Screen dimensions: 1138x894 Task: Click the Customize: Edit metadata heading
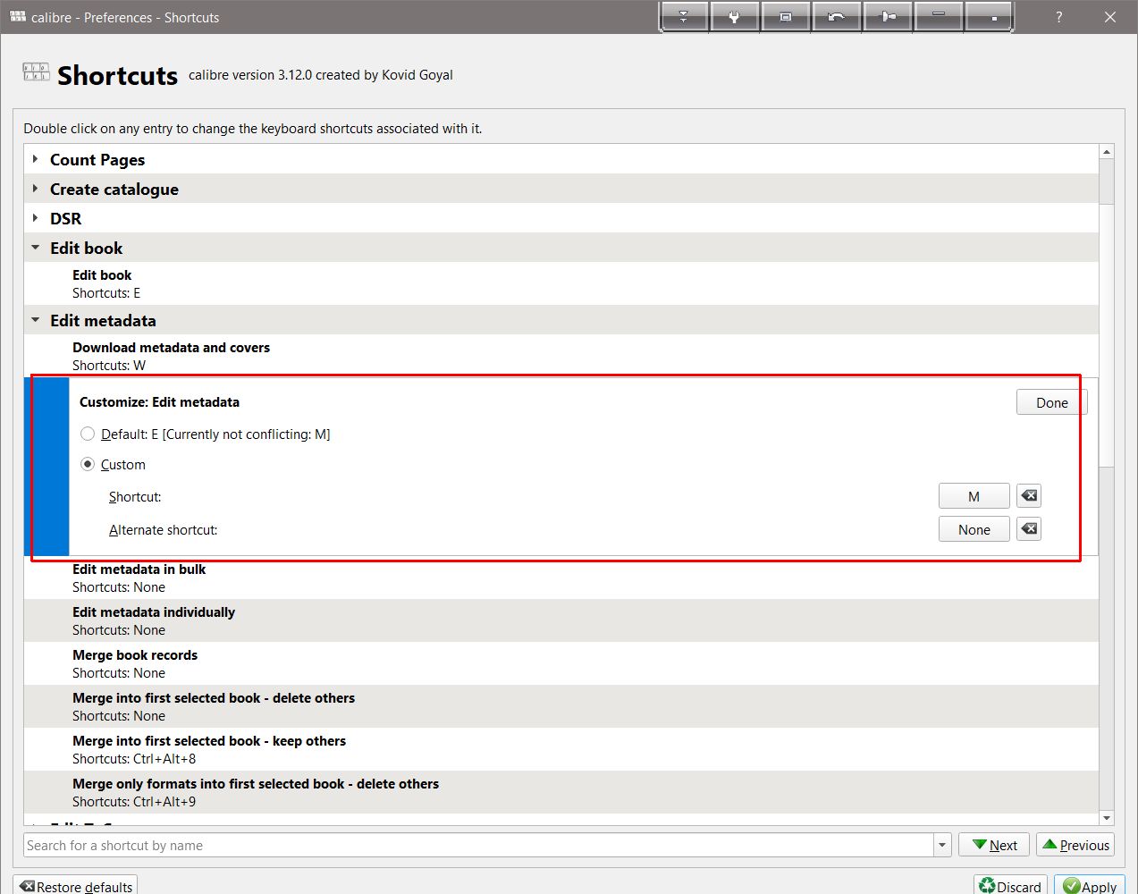pos(159,402)
